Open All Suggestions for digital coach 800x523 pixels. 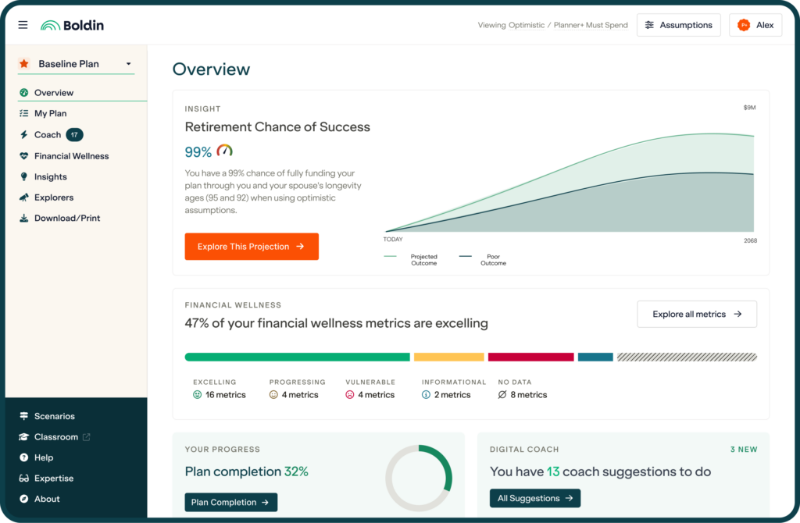point(535,498)
